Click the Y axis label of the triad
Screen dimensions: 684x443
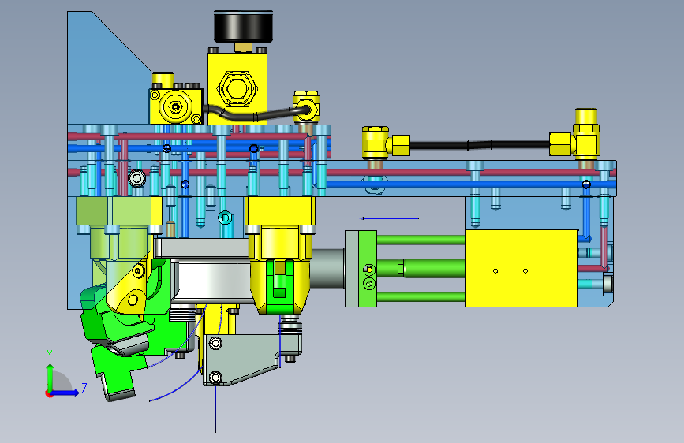click(50, 355)
